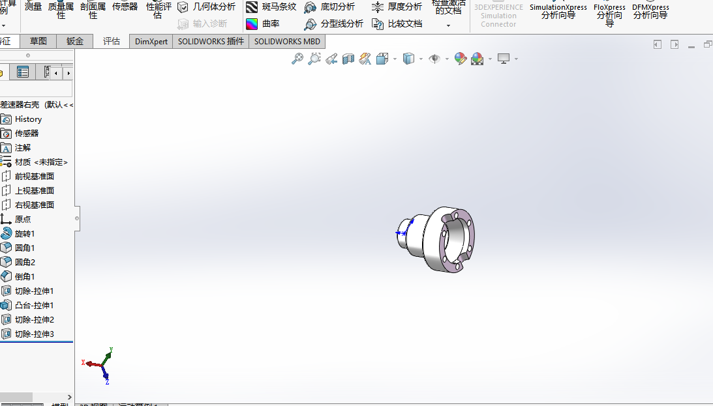The image size is (713, 406).
Task: Toggle Hide/Show Items eye icon
Action: (434, 59)
